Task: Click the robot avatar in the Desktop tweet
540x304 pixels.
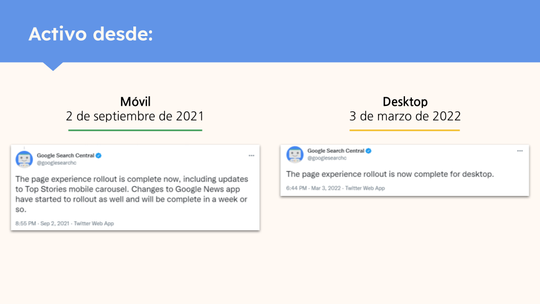Action: click(x=295, y=155)
